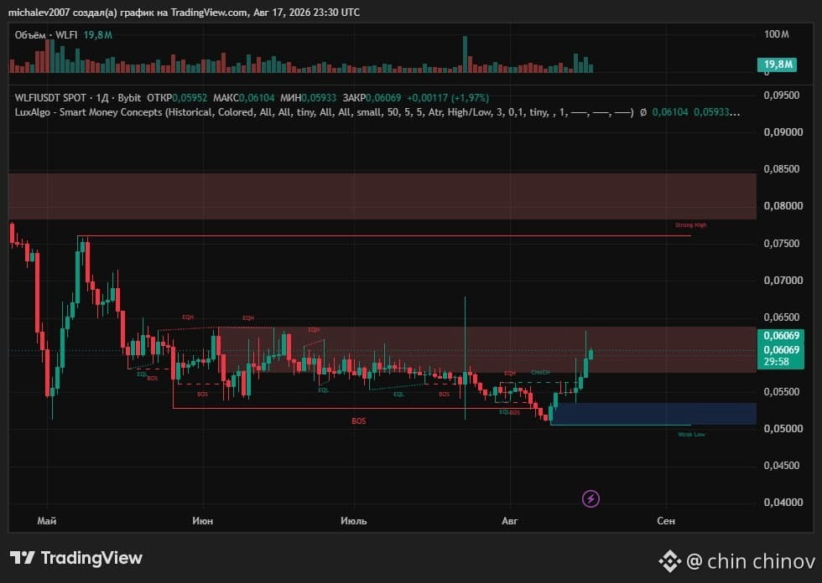This screenshot has width=822, height=583.
Task: Click the +0,00117 (+1,97%) change value
Action: [448, 98]
